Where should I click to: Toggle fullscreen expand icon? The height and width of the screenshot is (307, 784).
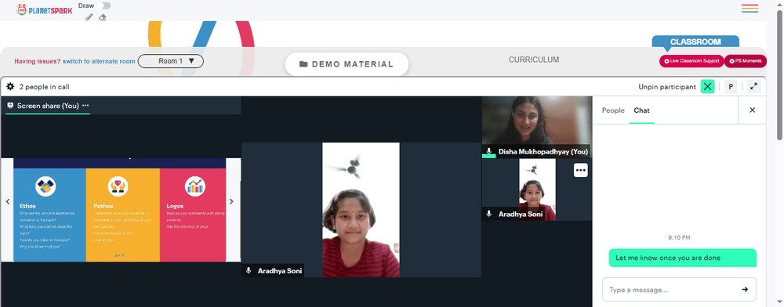[753, 87]
